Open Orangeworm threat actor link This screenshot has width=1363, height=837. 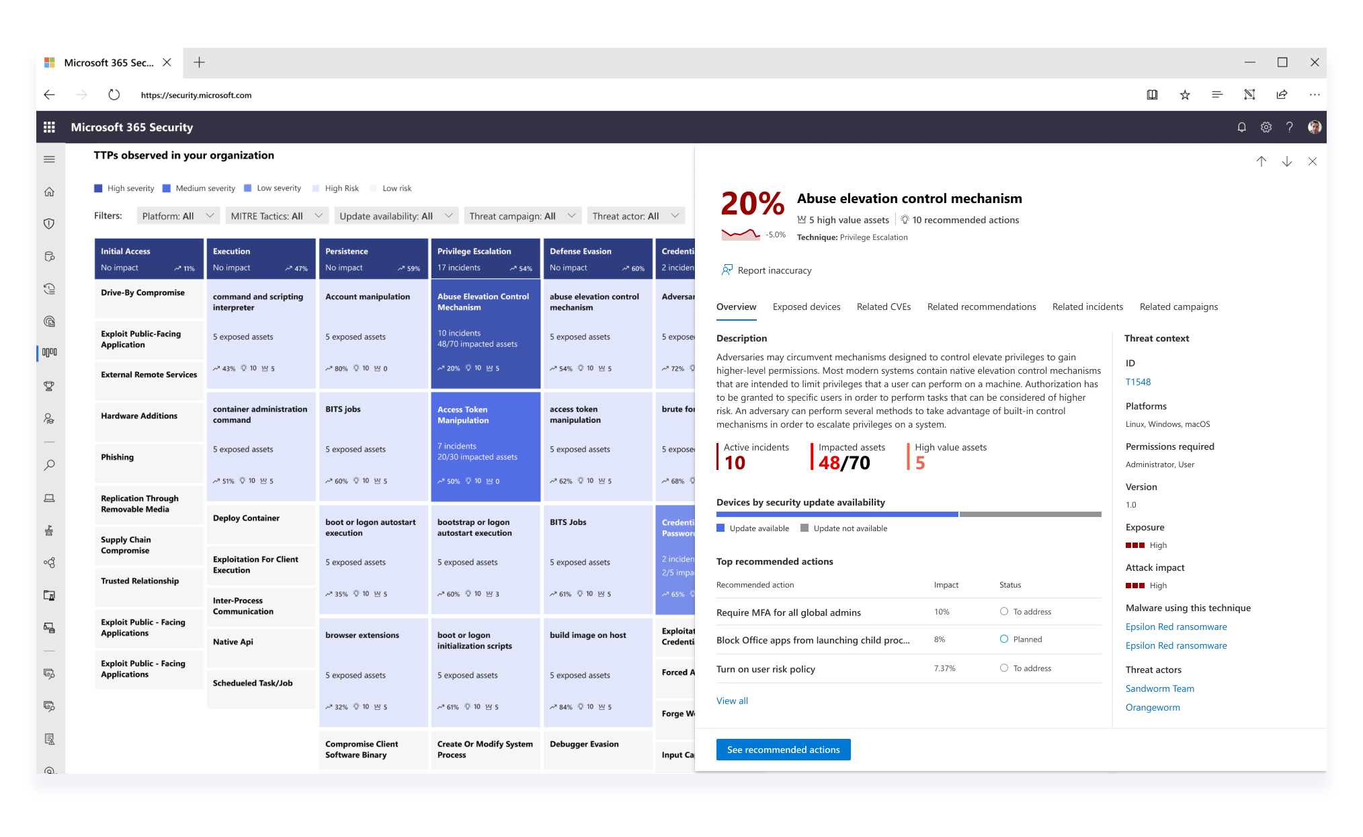coord(1153,707)
